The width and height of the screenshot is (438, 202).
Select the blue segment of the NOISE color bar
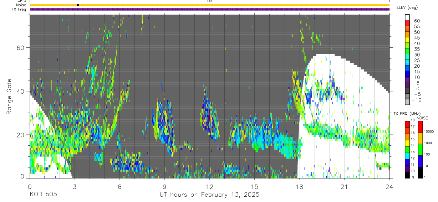tap(420, 161)
